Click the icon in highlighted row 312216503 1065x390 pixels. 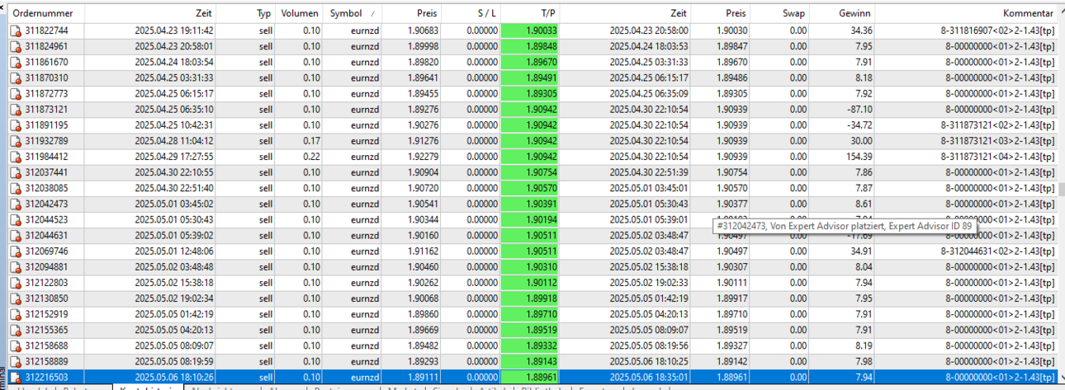(x=15, y=378)
